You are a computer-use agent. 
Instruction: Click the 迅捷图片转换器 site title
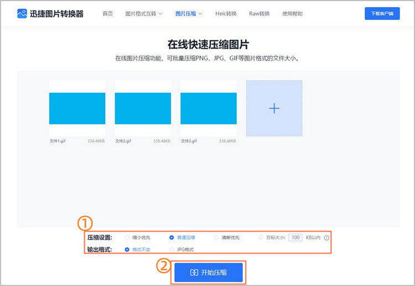pos(56,14)
